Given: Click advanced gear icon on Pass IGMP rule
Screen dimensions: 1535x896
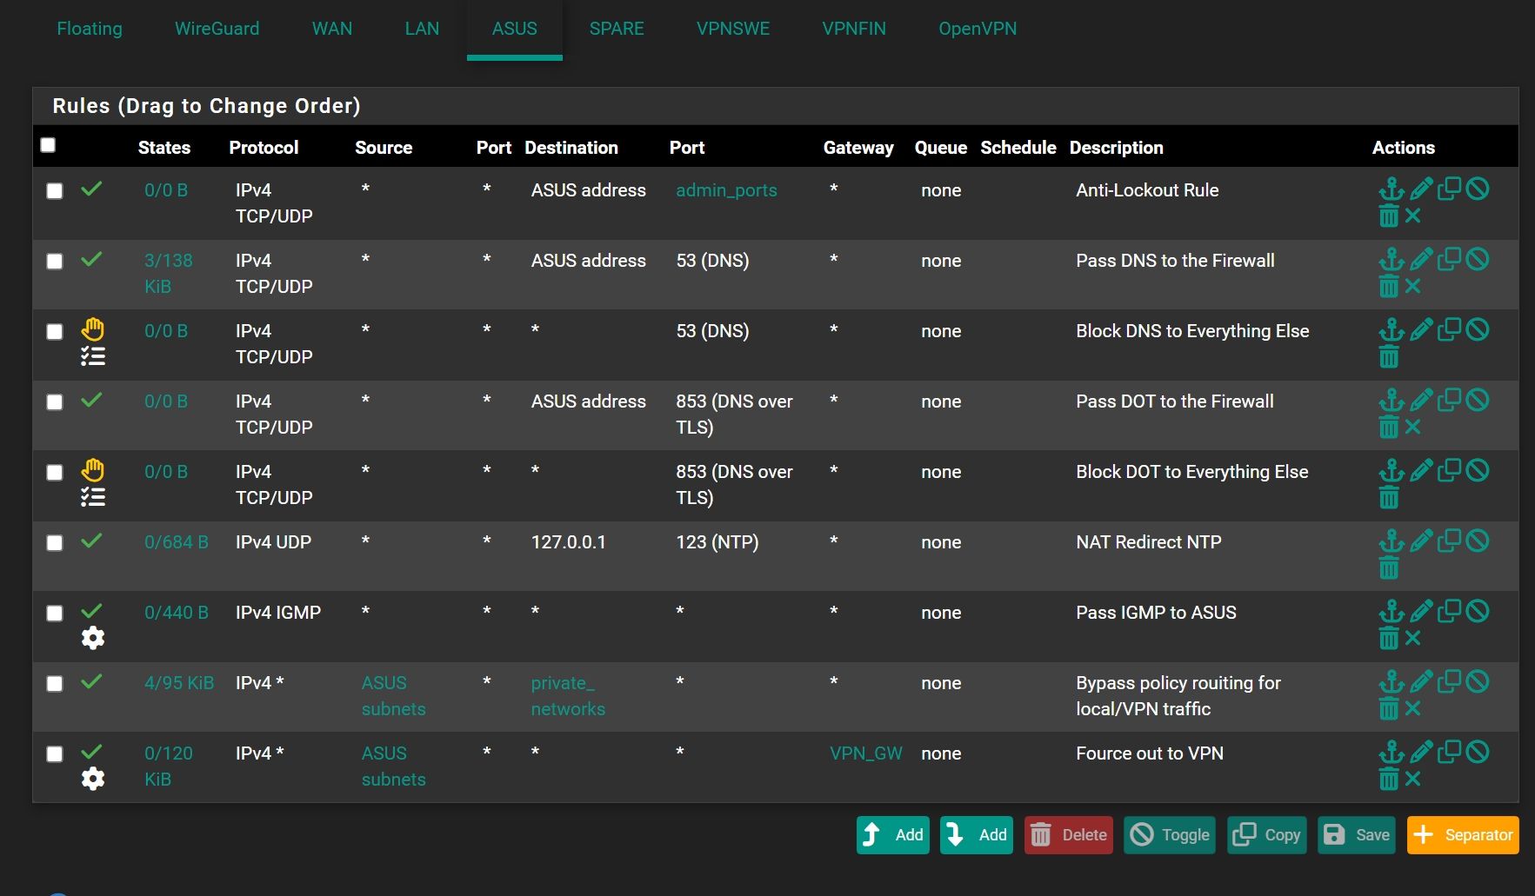Looking at the screenshot, I should 93,638.
